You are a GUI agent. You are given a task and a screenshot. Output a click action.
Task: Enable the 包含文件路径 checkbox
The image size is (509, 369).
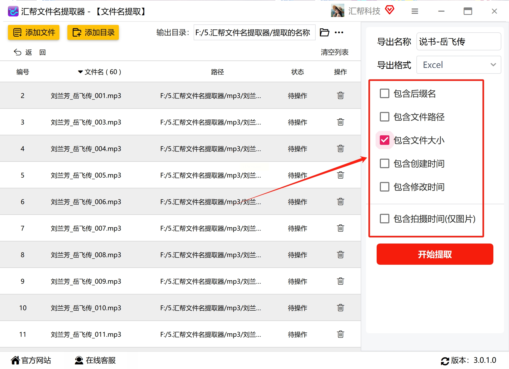tap(384, 117)
